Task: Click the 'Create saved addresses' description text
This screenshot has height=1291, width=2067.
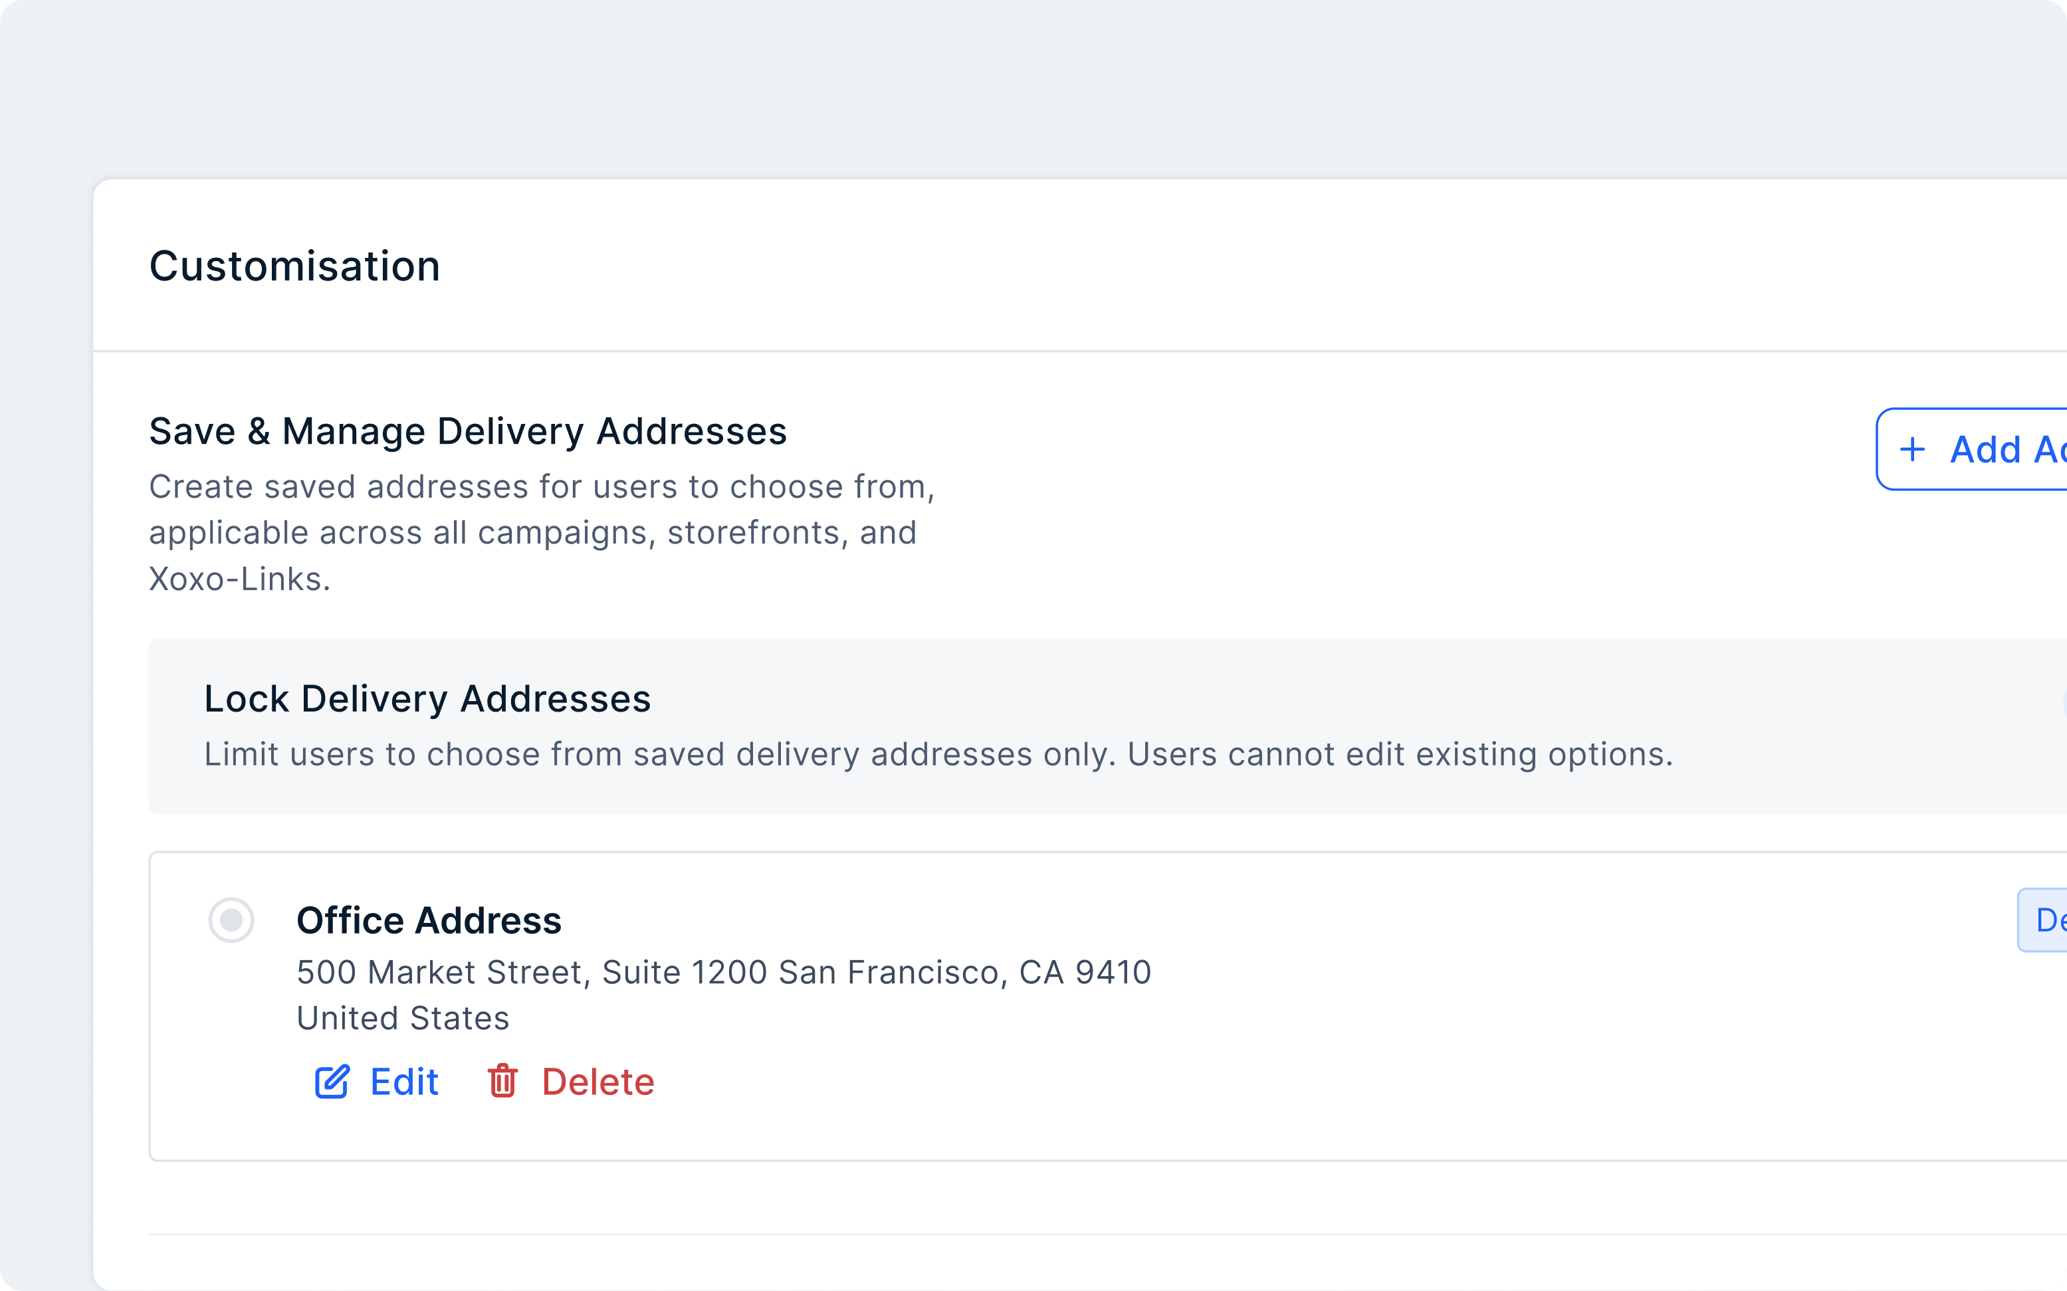Action: (x=542, y=533)
